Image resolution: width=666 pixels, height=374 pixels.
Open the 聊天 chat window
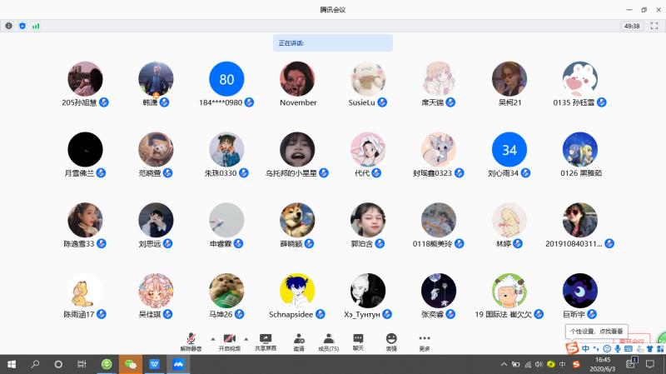click(358, 342)
